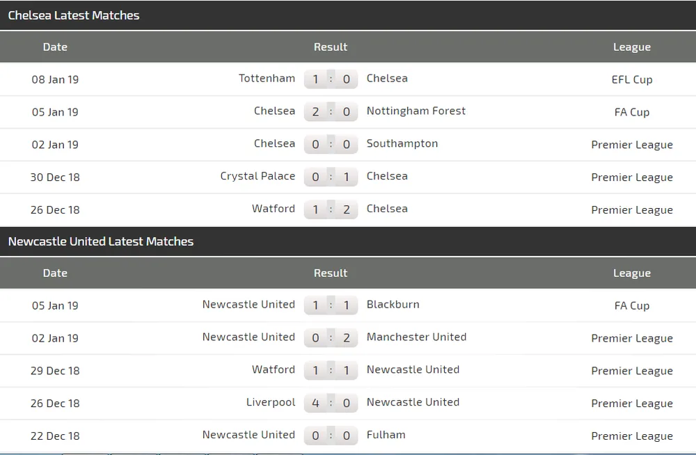Open the Liverpool 4:0 Newcastle United score

[x=331, y=403]
